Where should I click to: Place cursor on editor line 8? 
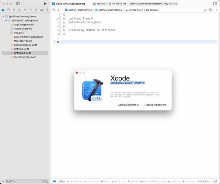point(135,42)
